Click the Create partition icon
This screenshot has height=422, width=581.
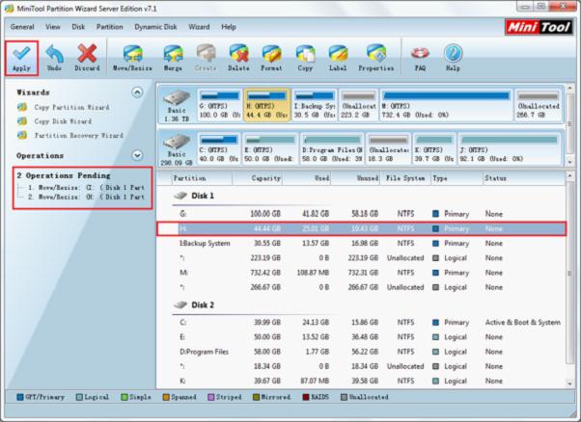(206, 59)
